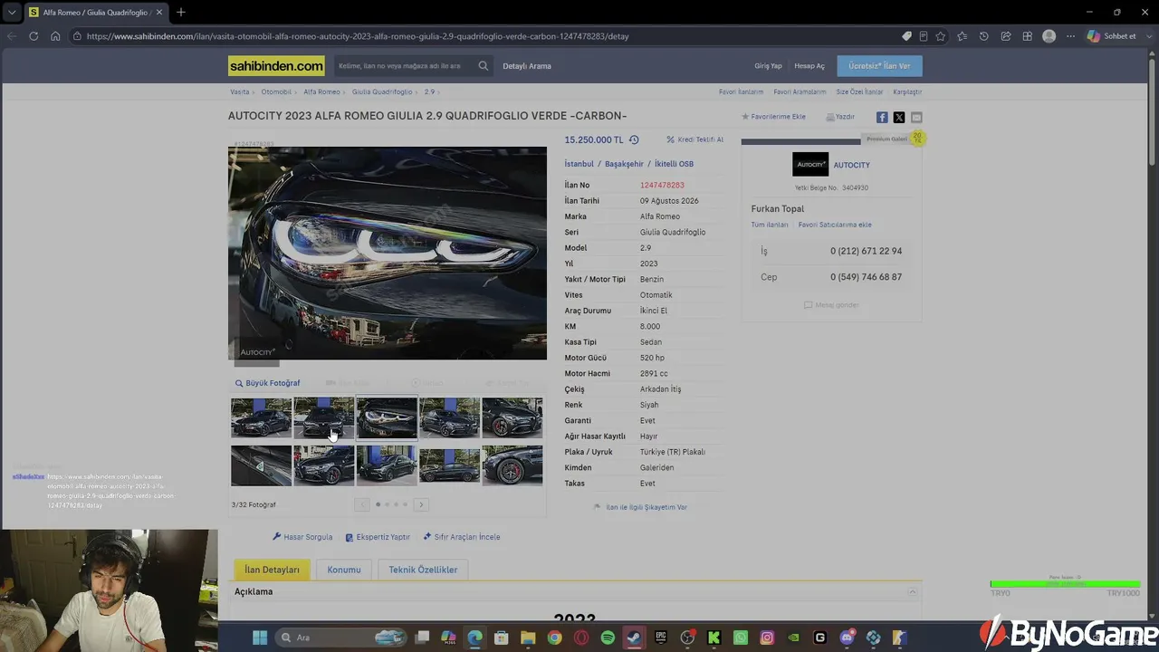
Task: Open the İkitelli OSB location link
Action: 674,164
